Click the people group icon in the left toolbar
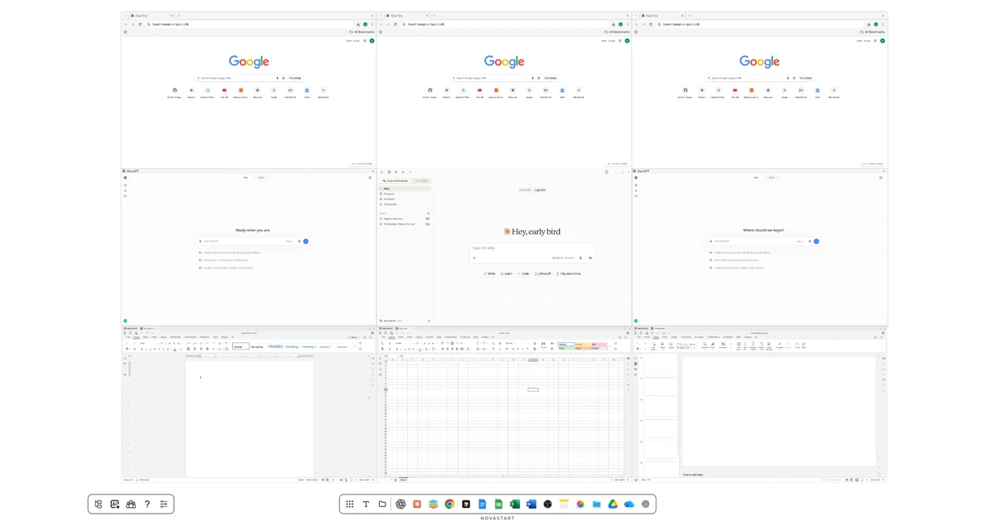This screenshot has height=522, width=995. point(131,504)
